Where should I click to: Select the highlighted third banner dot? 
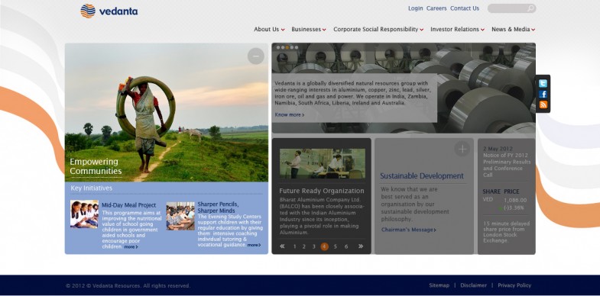click(287, 48)
